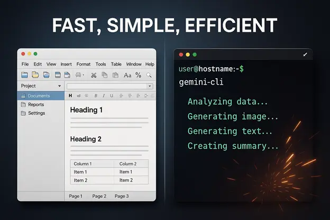
Task: Click the 'Generating text...' terminal line
Action: (x=230, y=131)
